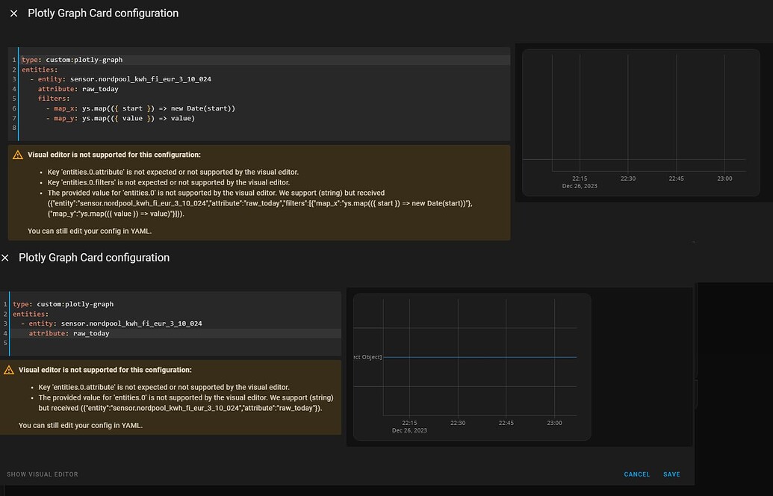
Task: Click the 'entities:' line in upper editor
Action: coord(40,69)
